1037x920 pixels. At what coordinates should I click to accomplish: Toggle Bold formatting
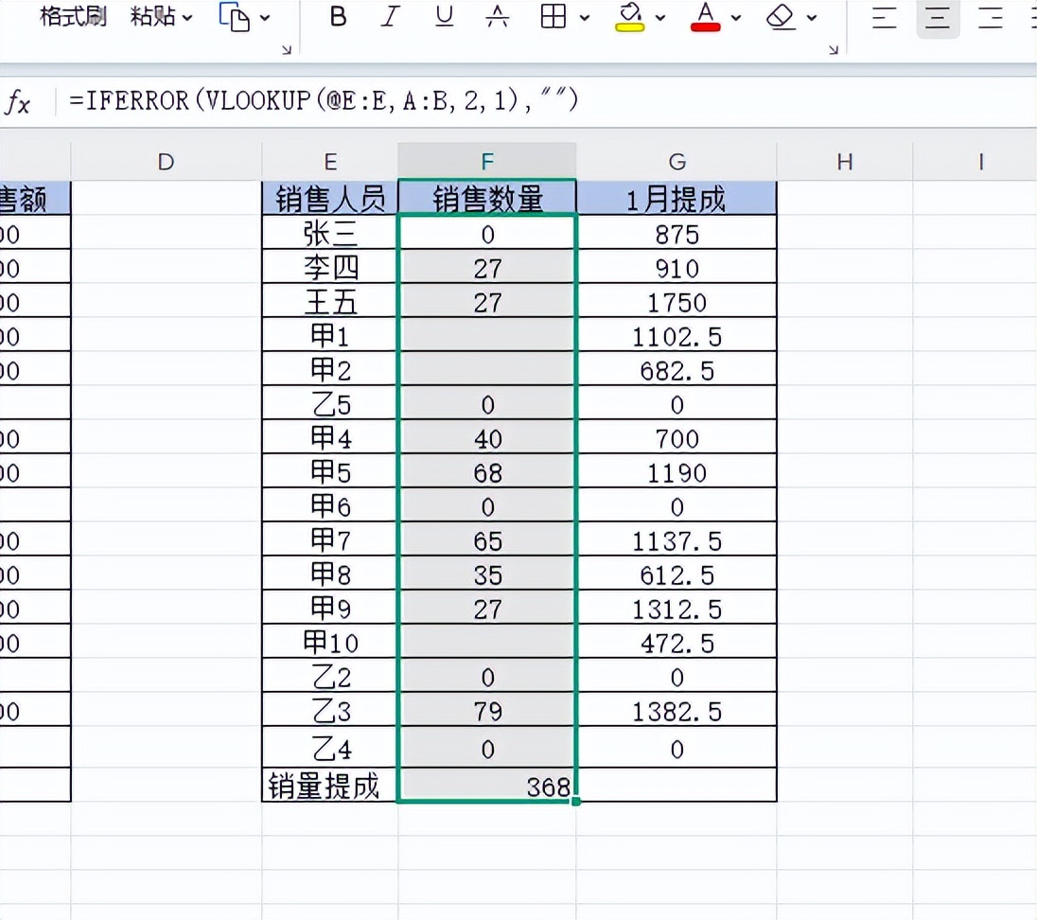pyautogui.click(x=338, y=16)
